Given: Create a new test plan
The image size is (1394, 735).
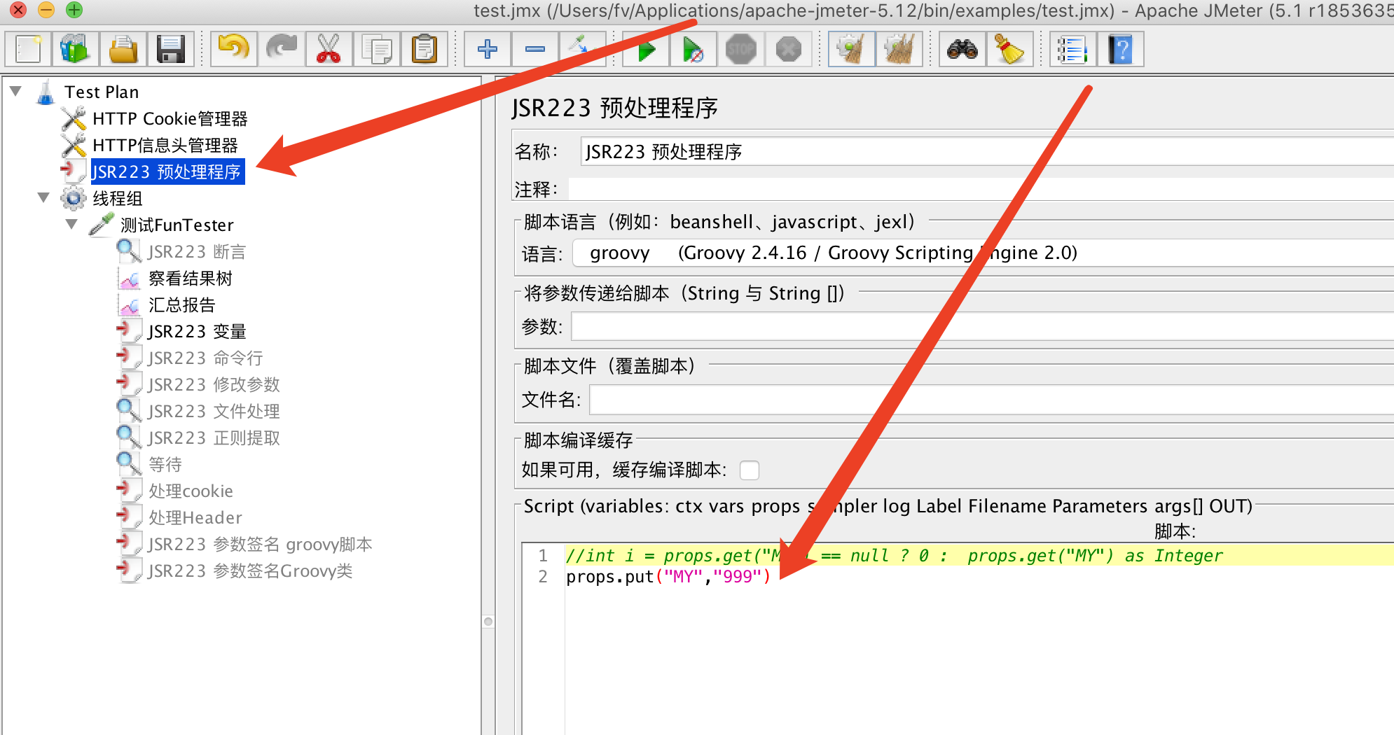Looking at the screenshot, I should 28,50.
